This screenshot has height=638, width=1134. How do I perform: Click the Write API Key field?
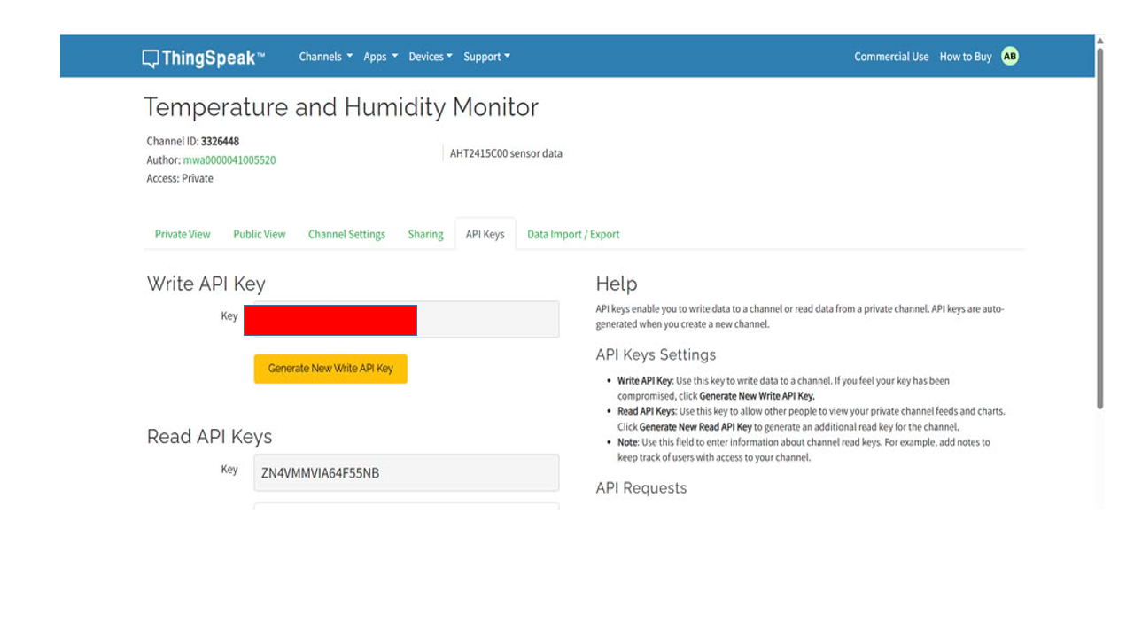click(486, 319)
